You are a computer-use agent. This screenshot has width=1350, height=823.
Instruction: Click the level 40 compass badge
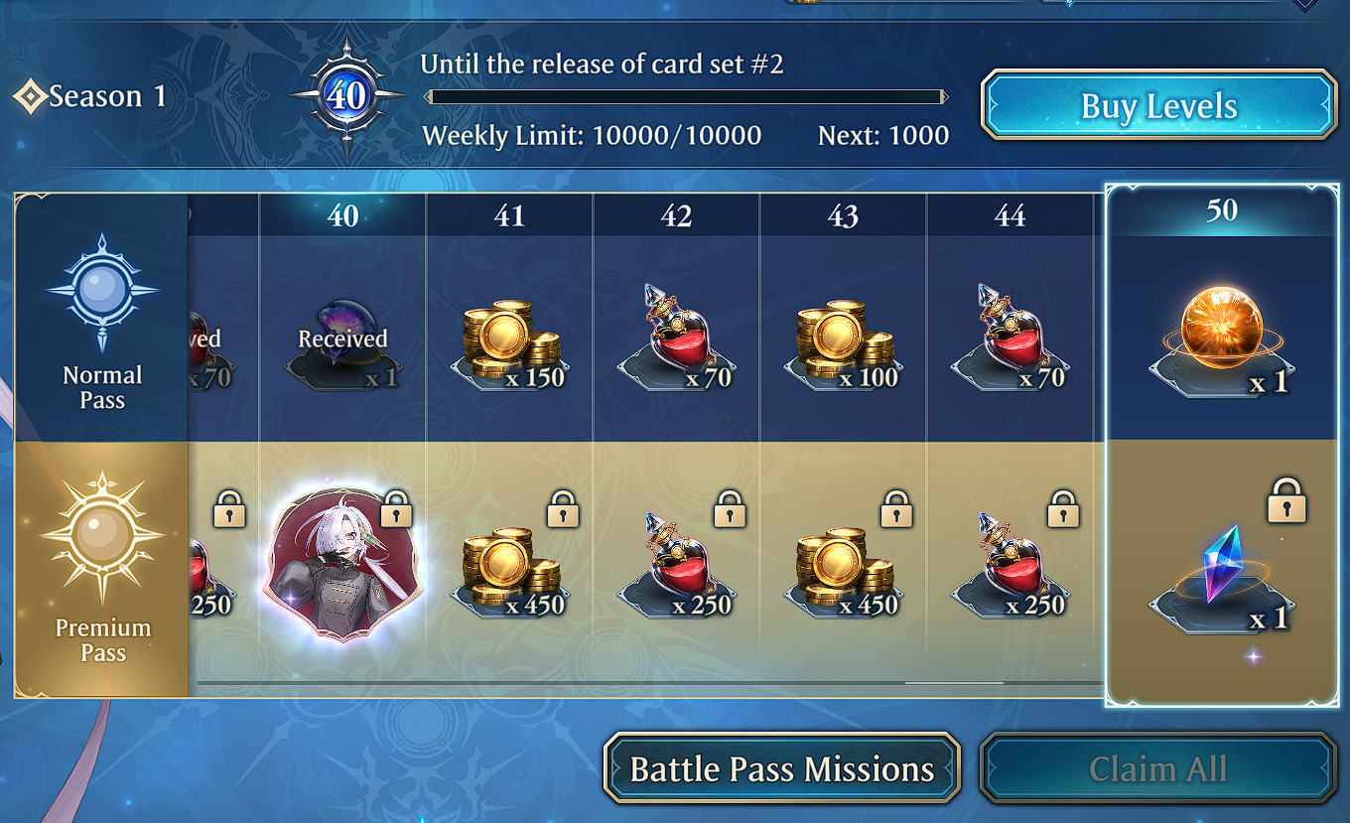coord(346,96)
